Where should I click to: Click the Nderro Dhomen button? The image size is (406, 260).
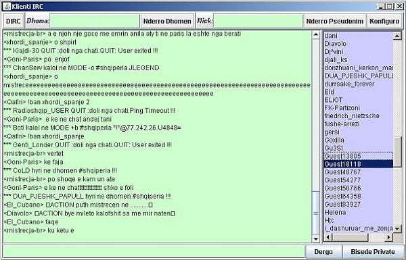[x=167, y=21]
